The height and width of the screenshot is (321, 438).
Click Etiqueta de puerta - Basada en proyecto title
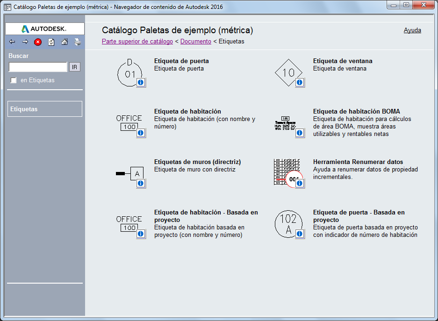click(359, 216)
